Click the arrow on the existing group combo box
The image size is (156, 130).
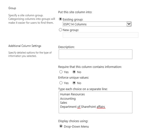click(x=128, y=24)
